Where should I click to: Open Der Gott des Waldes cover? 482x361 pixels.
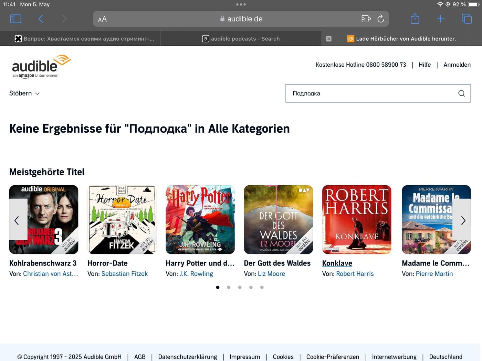click(279, 220)
